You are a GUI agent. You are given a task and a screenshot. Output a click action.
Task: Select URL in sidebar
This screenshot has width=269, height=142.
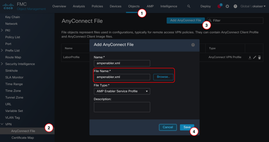point(8,104)
